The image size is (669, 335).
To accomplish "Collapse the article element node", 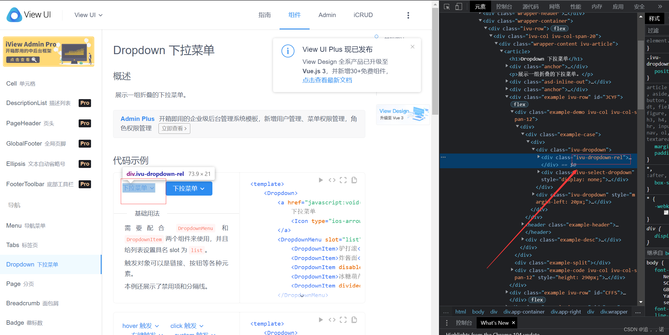I will tap(501, 51).
